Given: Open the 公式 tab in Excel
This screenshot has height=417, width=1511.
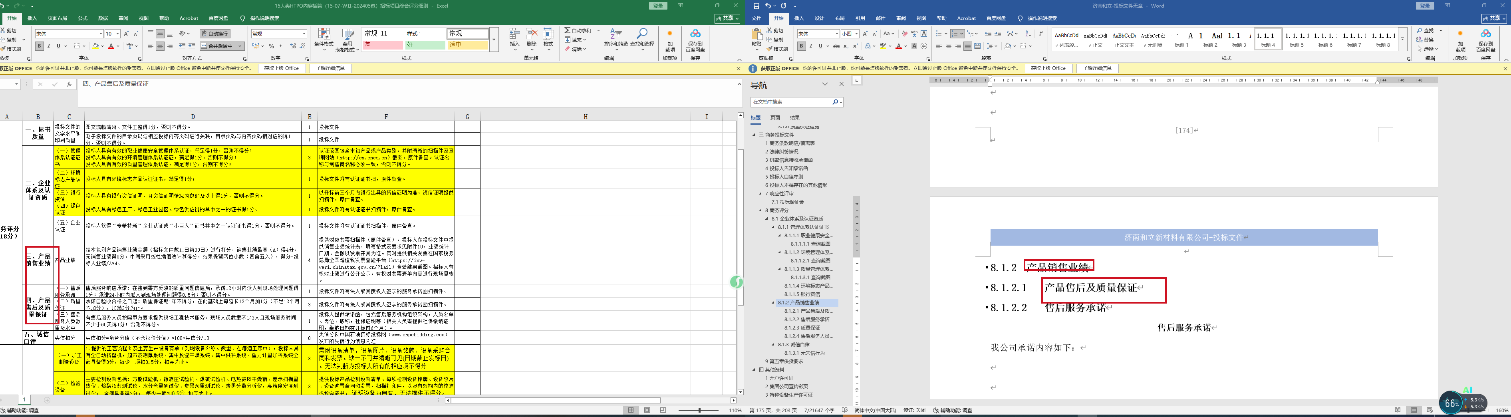Looking at the screenshot, I should (x=83, y=19).
